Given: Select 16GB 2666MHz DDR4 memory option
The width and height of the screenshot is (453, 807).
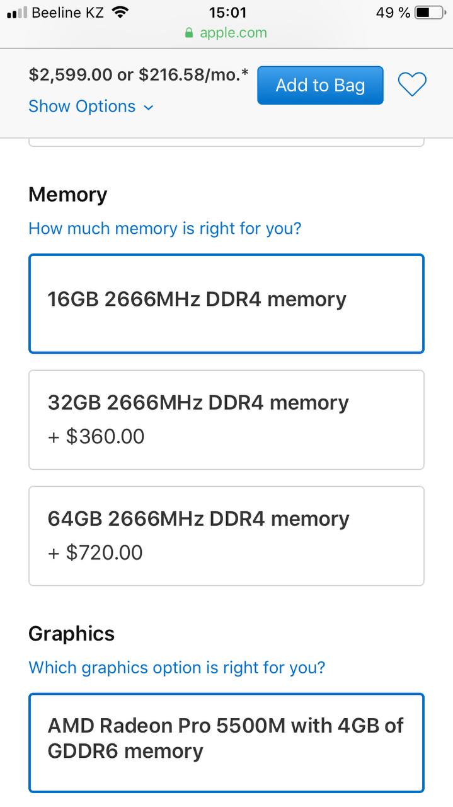Looking at the screenshot, I should [226, 304].
